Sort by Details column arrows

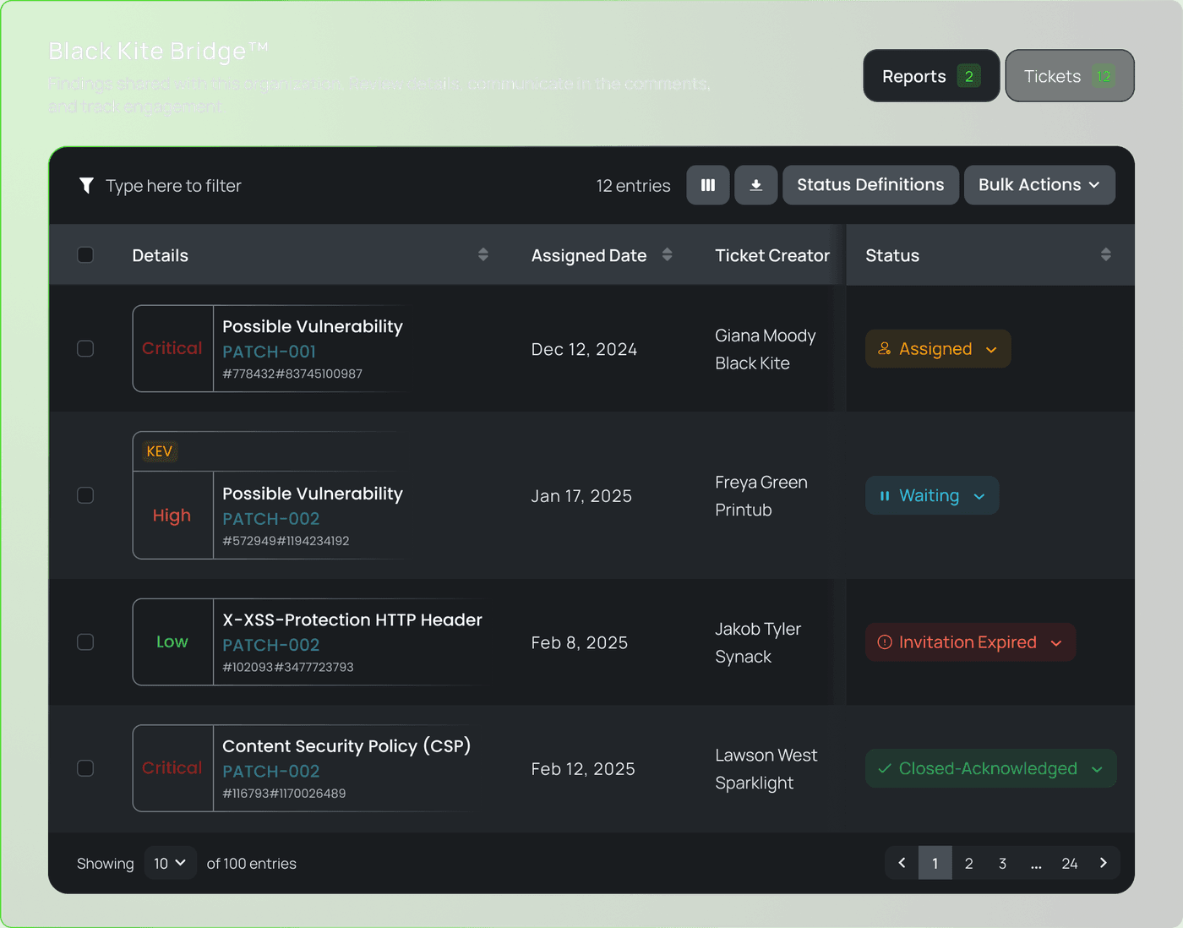[483, 254]
